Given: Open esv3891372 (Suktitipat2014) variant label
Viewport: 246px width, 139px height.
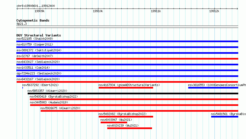Looking at the screenshot, I should [39, 50].
